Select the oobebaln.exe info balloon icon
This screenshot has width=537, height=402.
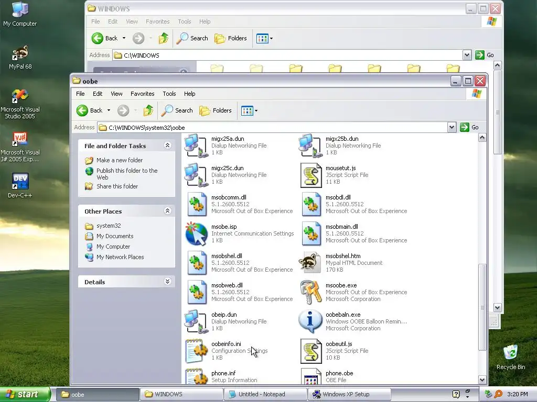click(310, 322)
